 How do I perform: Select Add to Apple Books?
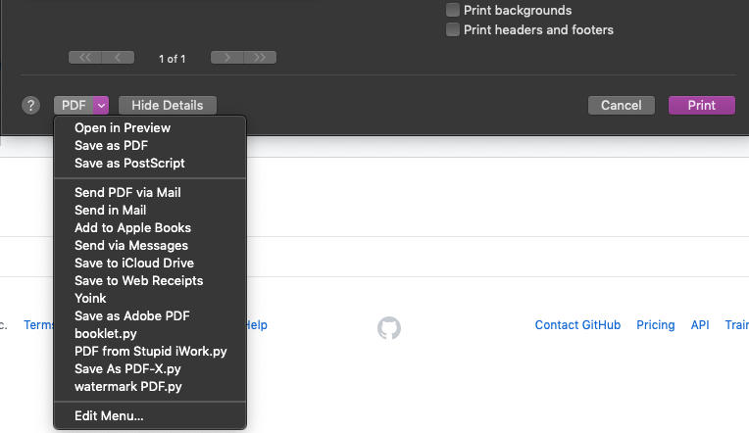150,227
